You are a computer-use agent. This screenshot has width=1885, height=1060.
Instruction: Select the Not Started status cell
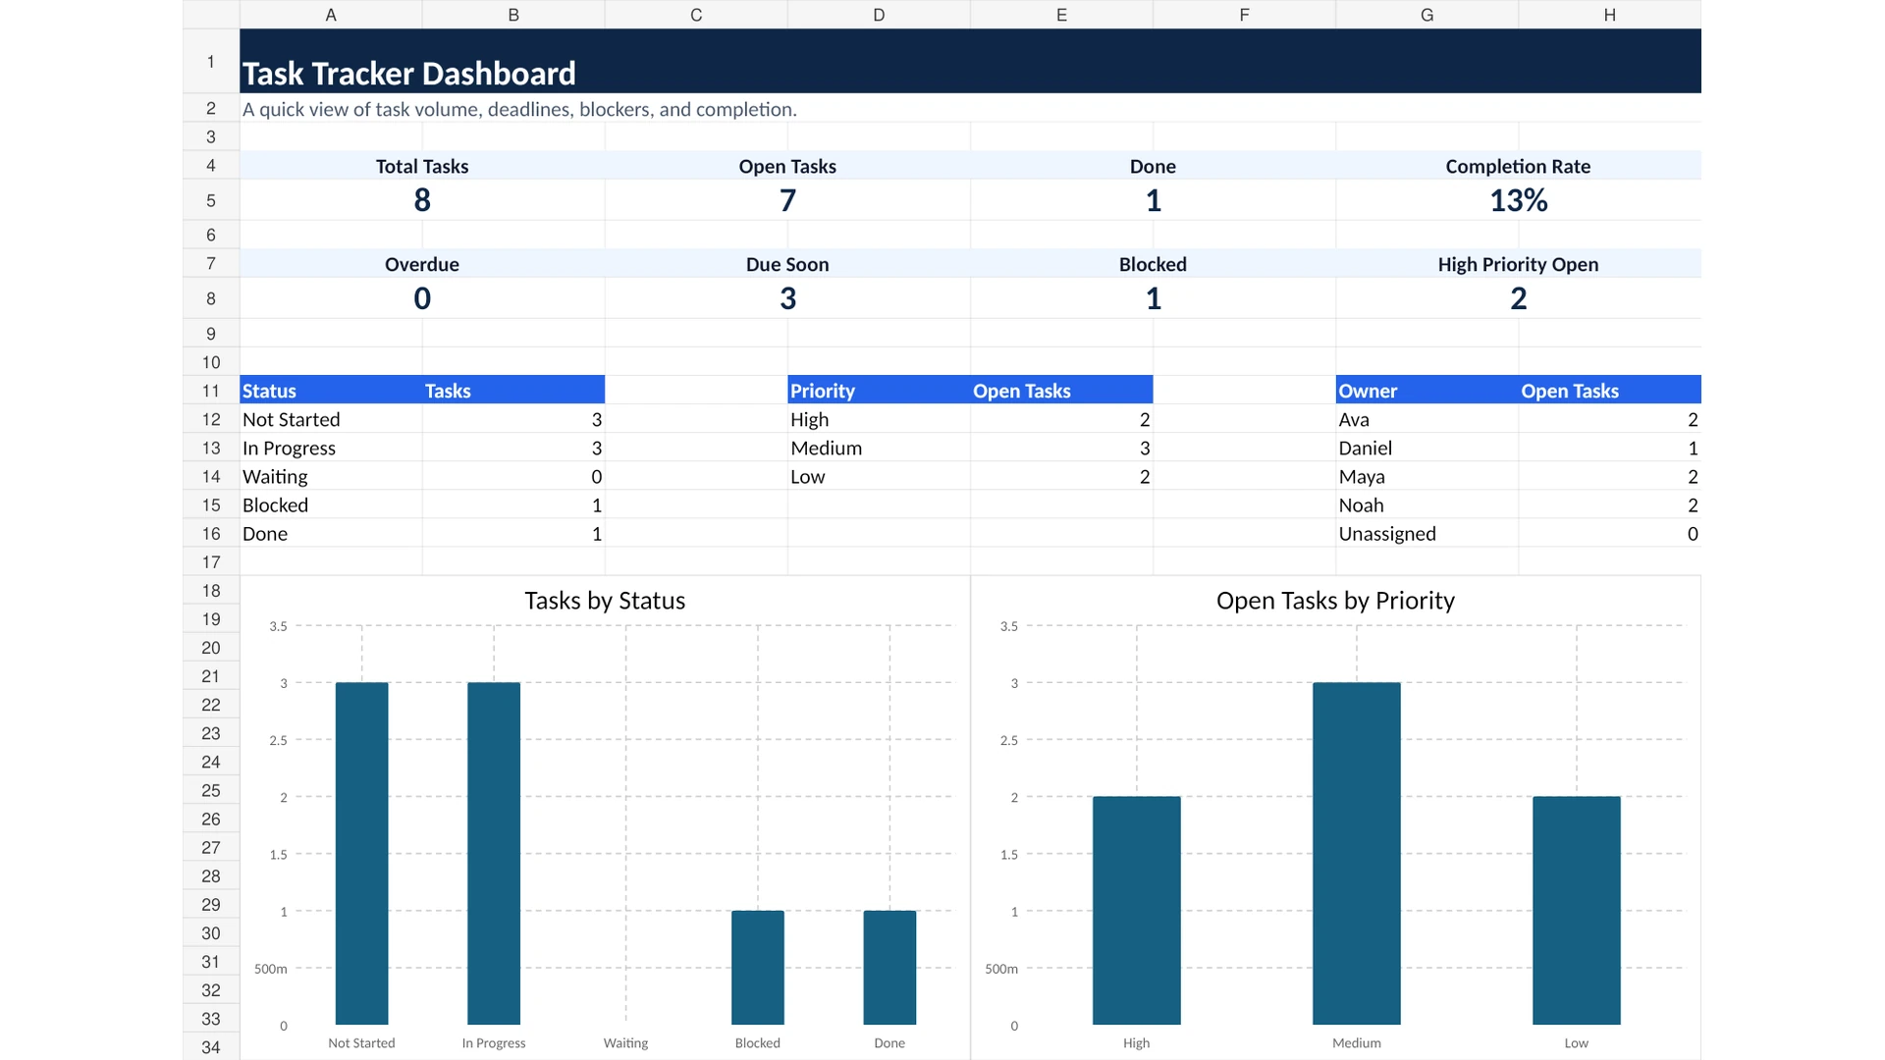(331, 419)
